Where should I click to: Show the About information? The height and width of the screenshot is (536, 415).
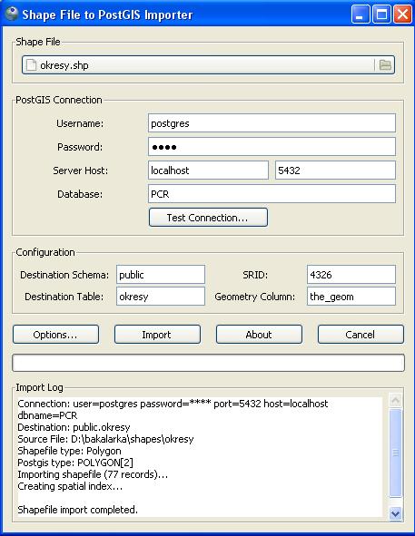coord(259,335)
